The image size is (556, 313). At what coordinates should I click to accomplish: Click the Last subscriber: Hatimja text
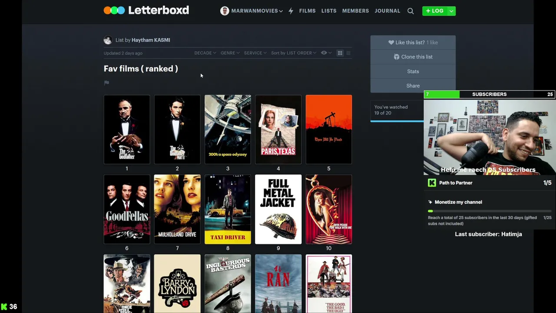pos(488,234)
